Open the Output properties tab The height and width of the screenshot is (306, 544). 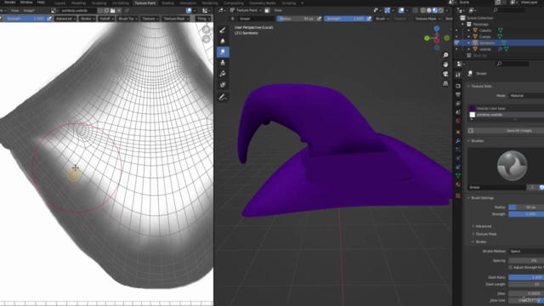458,94
